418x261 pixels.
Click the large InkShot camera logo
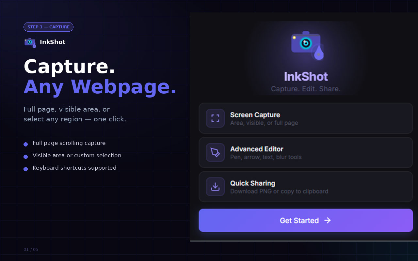point(307,46)
